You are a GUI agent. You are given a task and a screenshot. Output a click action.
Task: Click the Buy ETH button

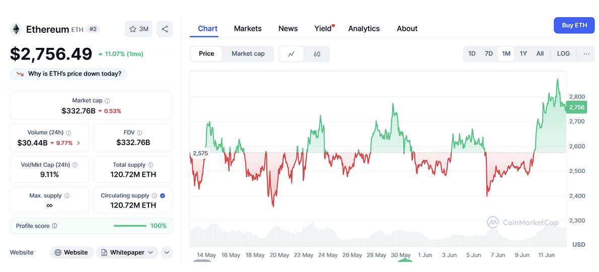tap(574, 25)
